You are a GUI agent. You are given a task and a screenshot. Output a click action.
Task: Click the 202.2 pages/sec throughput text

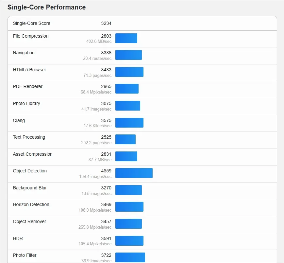click(96, 143)
